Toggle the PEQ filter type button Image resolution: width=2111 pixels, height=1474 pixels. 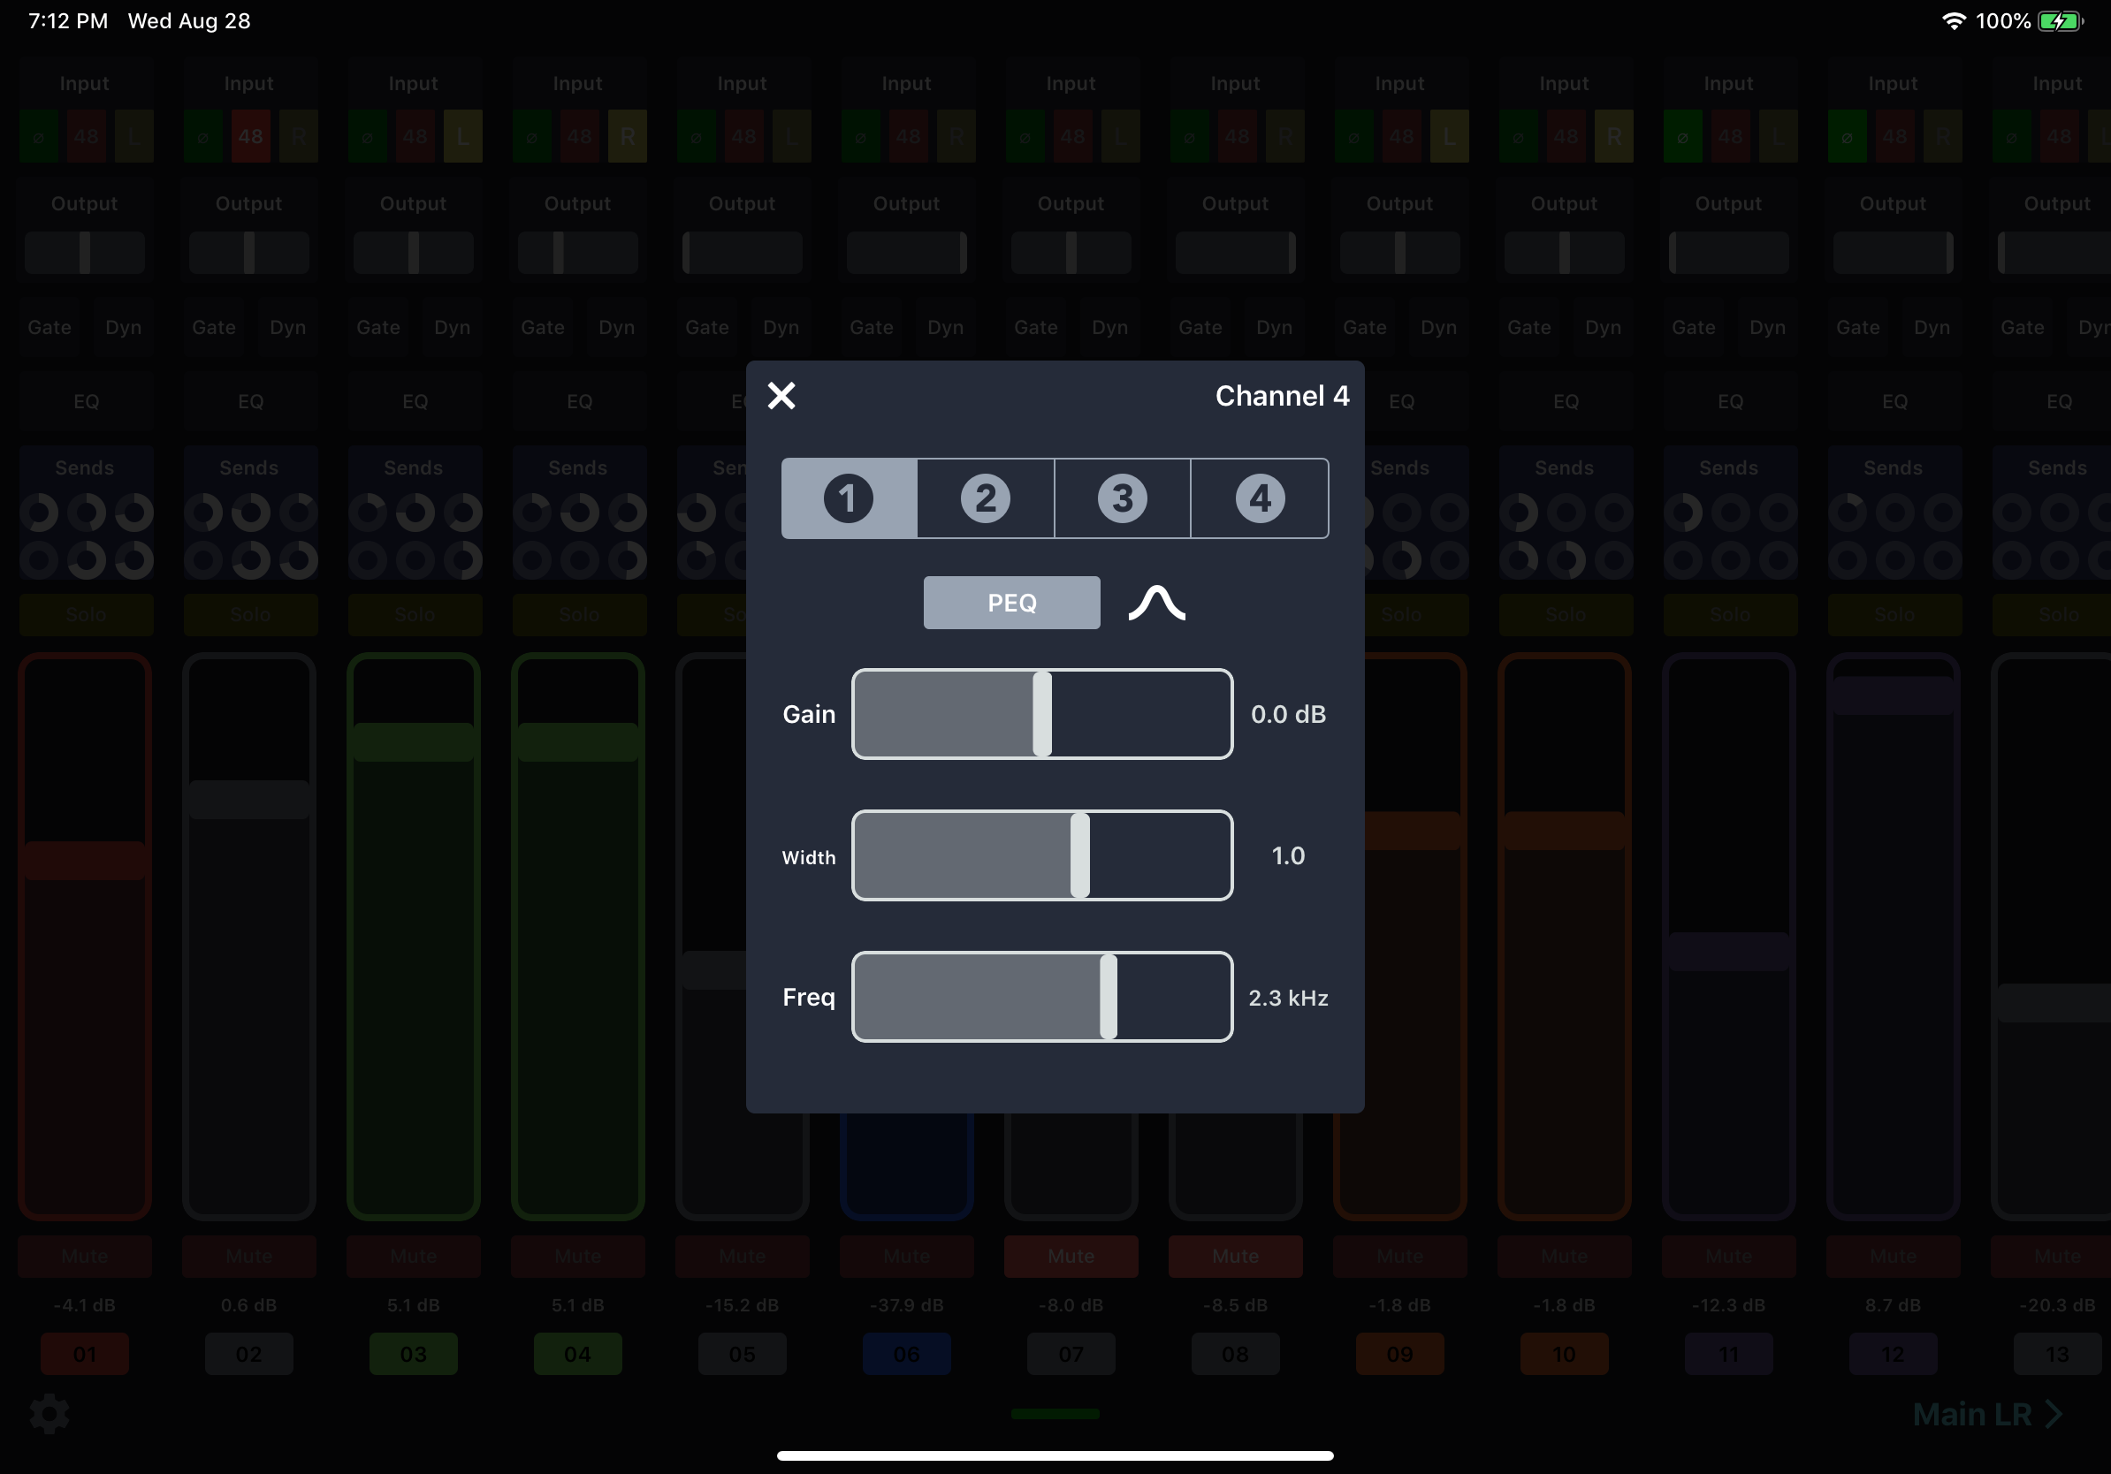1010,603
